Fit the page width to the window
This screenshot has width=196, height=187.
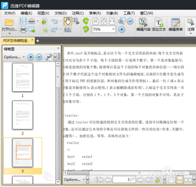coord(112,21)
